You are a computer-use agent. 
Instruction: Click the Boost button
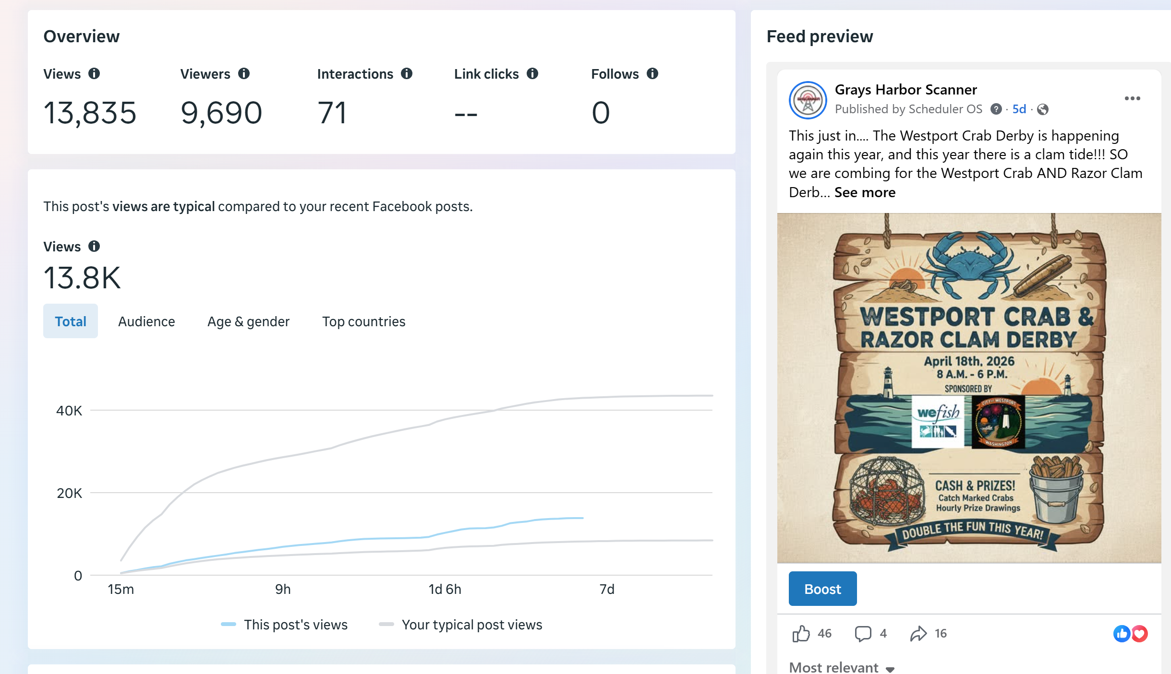(x=822, y=589)
